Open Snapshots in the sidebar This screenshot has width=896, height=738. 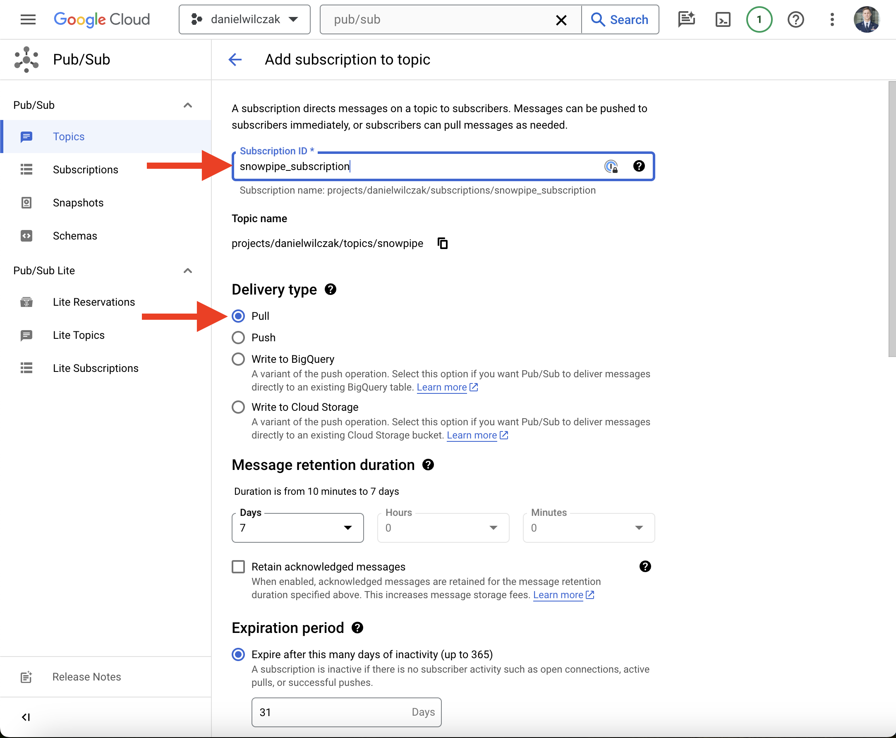coord(106,203)
